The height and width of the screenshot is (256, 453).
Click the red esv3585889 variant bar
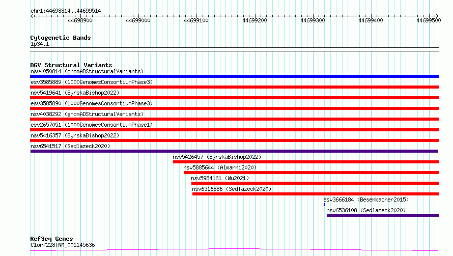coord(234,87)
